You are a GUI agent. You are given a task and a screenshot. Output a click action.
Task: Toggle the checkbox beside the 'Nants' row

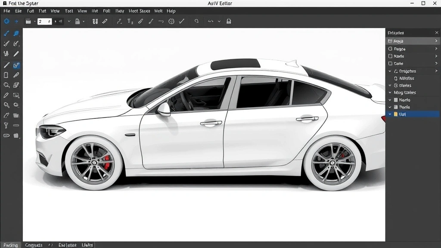click(390, 56)
